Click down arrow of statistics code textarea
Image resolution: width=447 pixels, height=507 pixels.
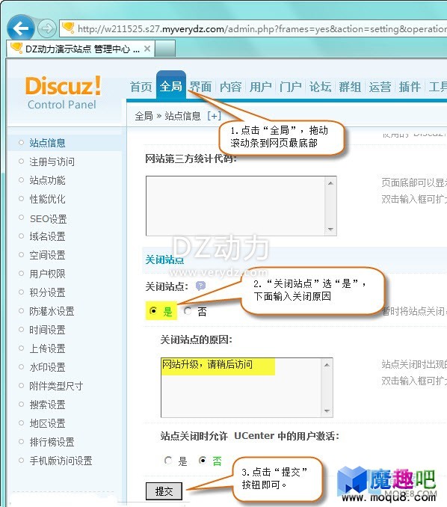pyautogui.click(x=330, y=230)
